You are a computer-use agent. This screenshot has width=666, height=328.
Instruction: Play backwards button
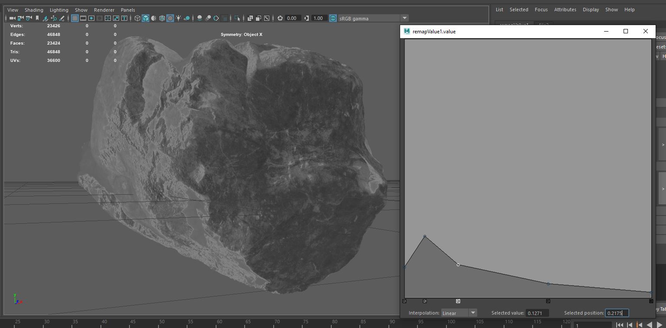649,325
